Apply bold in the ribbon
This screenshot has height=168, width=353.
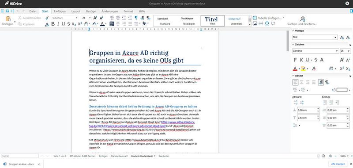(x=53, y=24)
